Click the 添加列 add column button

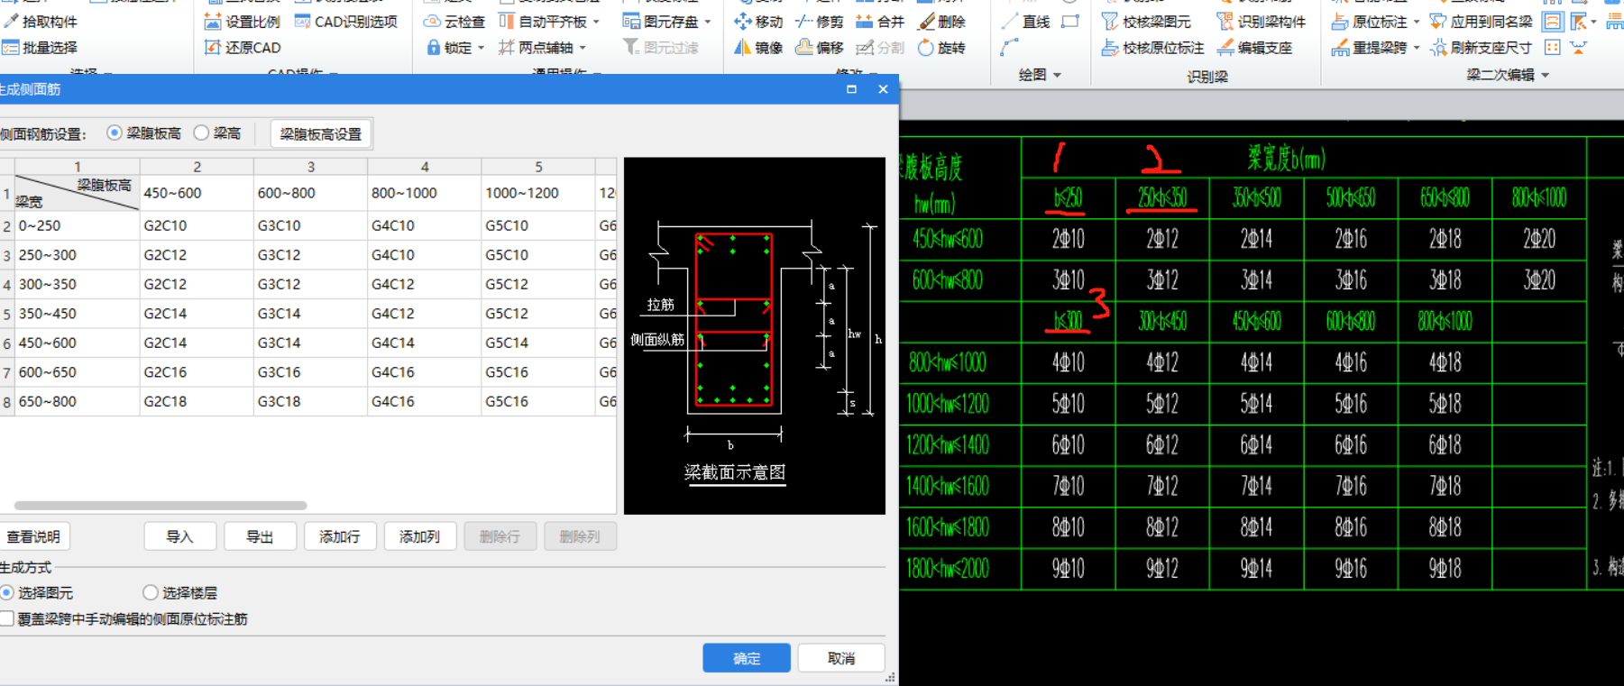click(x=420, y=536)
